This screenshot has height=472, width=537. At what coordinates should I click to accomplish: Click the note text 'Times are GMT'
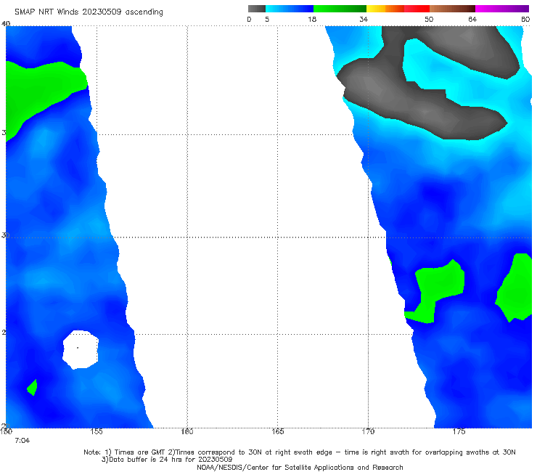tap(140, 452)
